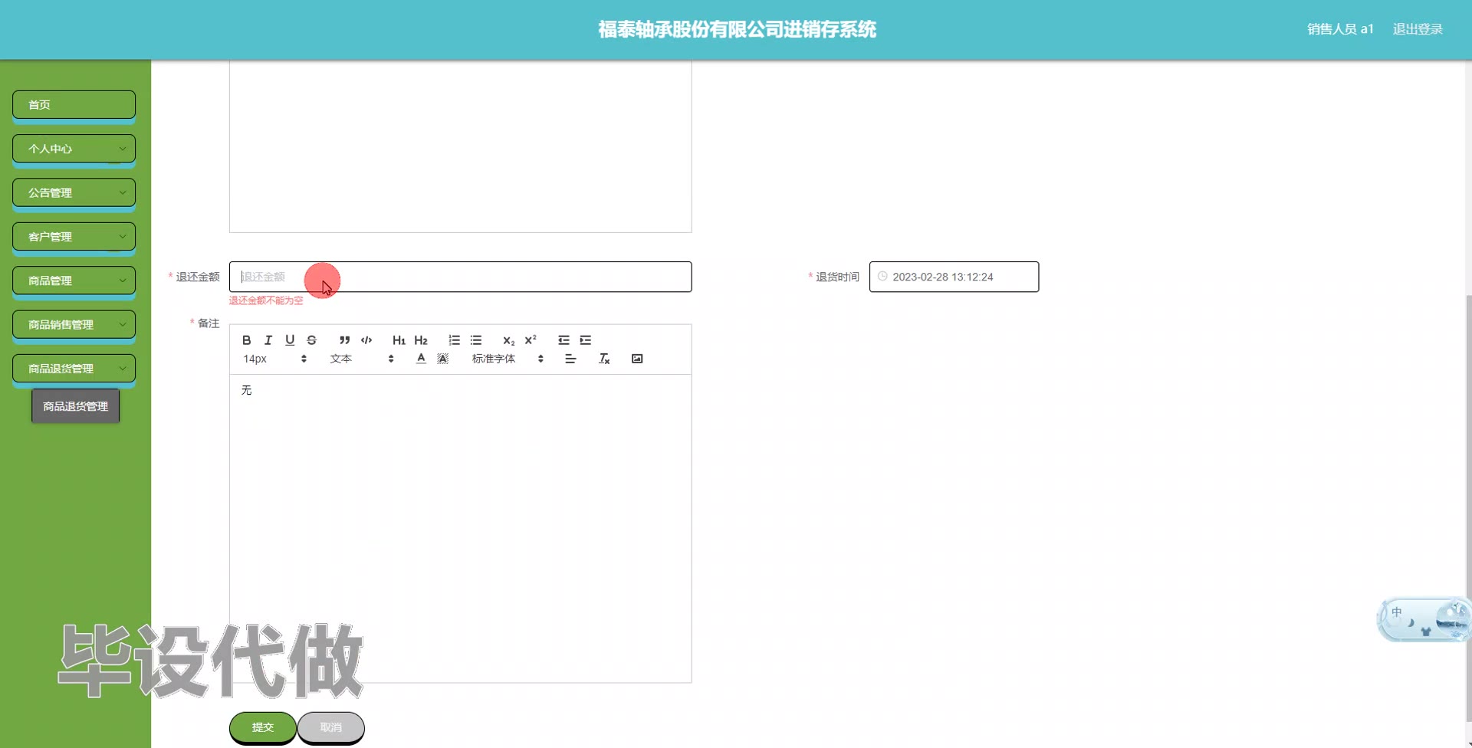Start a numbered list in the editor
The height and width of the screenshot is (748, 1472).
[455, 340]
